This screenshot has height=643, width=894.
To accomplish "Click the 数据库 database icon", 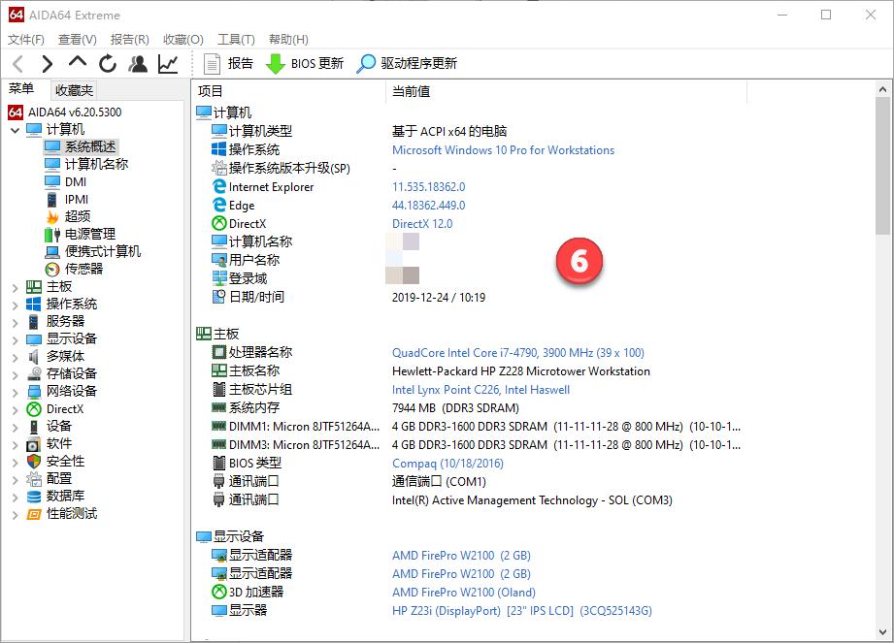I will pos(34,497).
